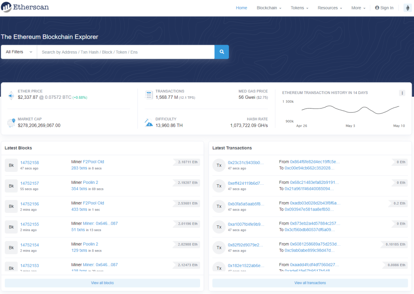Open transaction 0x23c31c9435b0...

(246, 163)
